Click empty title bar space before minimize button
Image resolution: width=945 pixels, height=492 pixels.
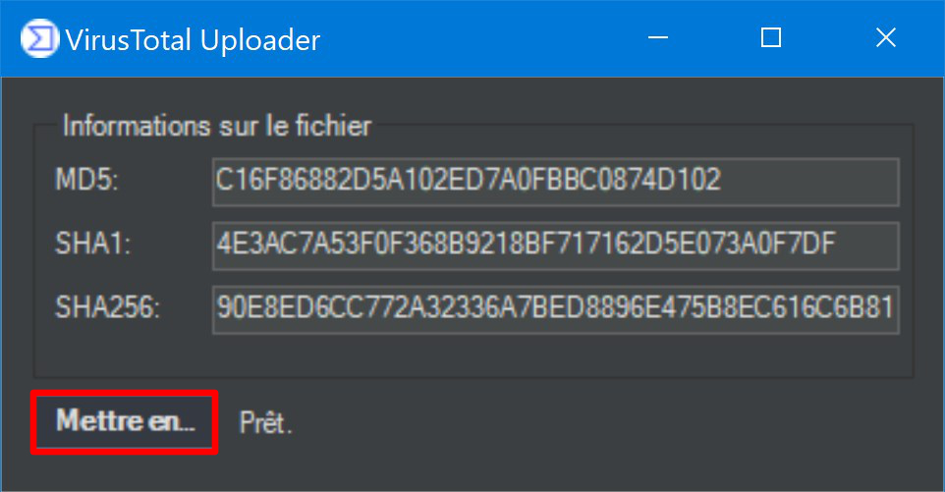(476, 39)
